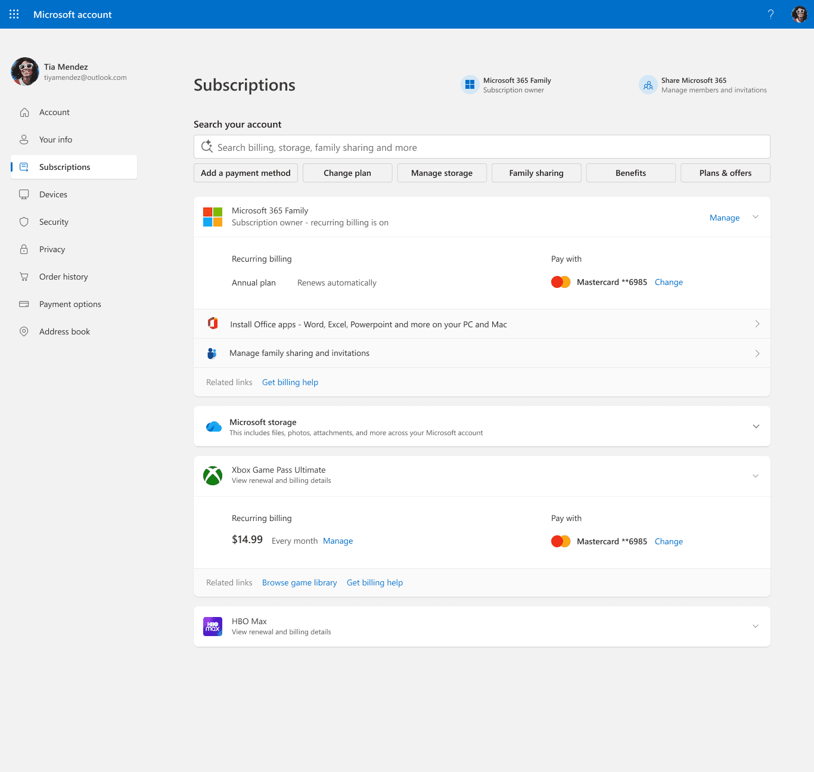Open Devices from the sidebar
The height and width of the screenshot is (772, 814).
tap(74, 194)
